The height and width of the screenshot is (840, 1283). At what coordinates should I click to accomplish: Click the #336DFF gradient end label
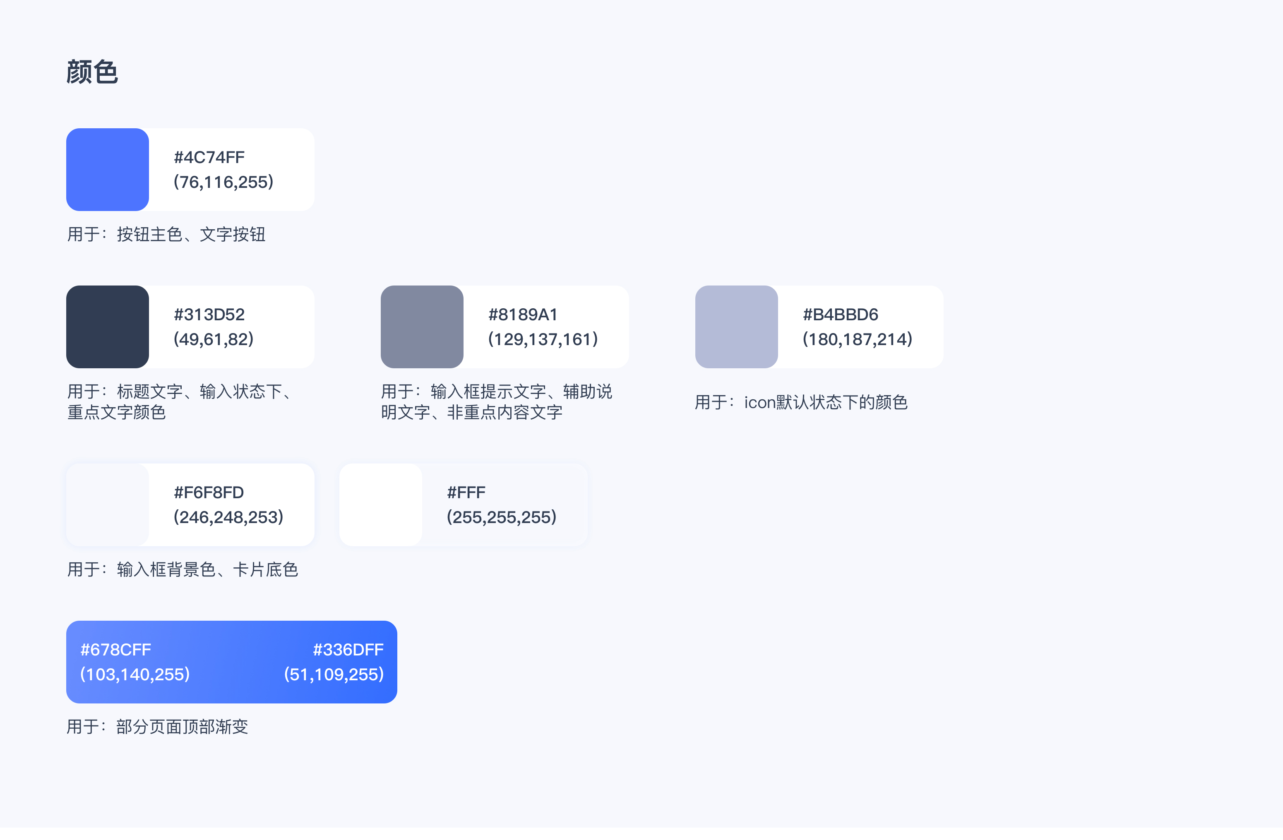[348, 649]
